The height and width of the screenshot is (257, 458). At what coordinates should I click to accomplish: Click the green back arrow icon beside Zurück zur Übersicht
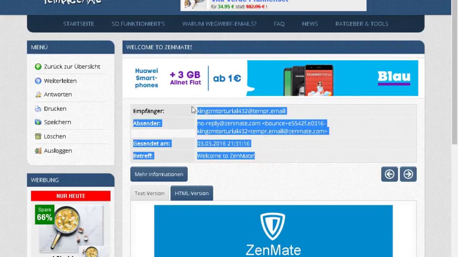point(38,67)
